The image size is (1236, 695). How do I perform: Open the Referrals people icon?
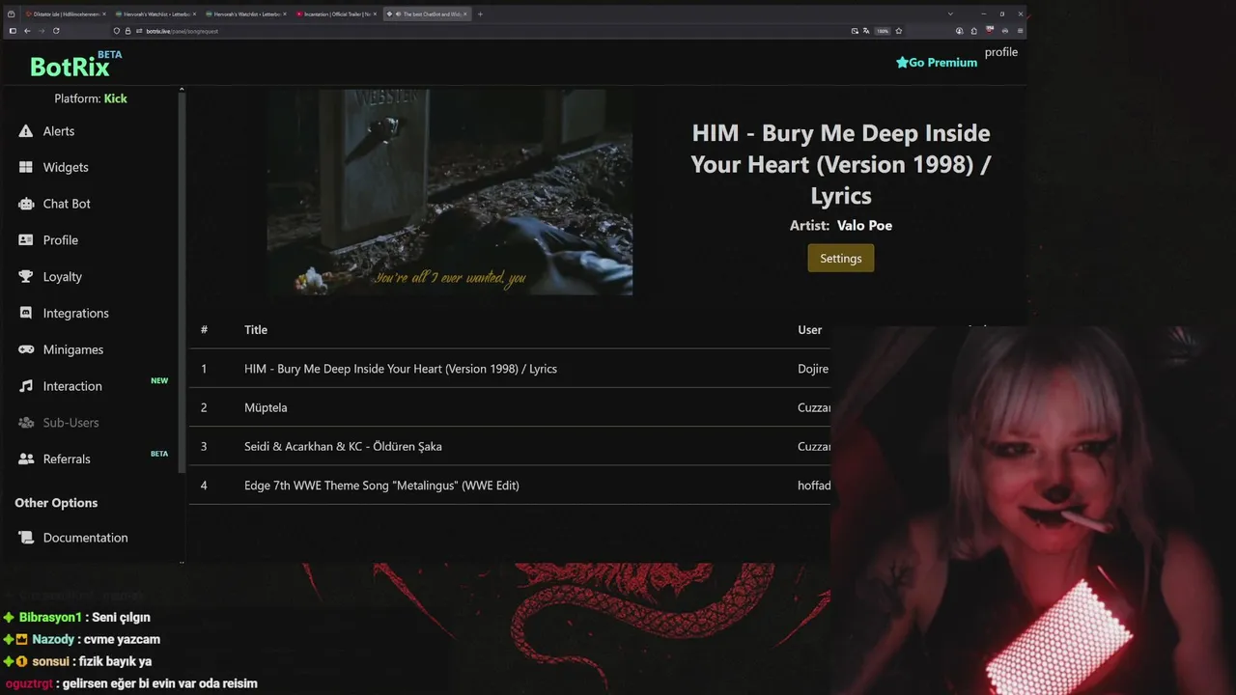coord(26,459)
